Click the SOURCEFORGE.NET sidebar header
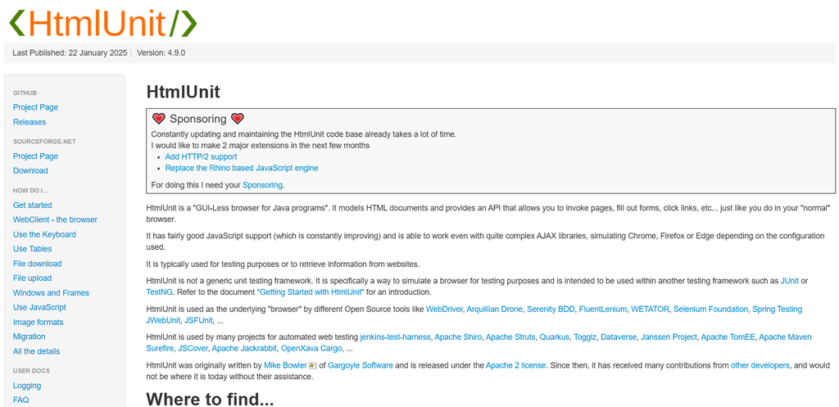Viewport: 839px width, 407px height. [x=44, y=142]
